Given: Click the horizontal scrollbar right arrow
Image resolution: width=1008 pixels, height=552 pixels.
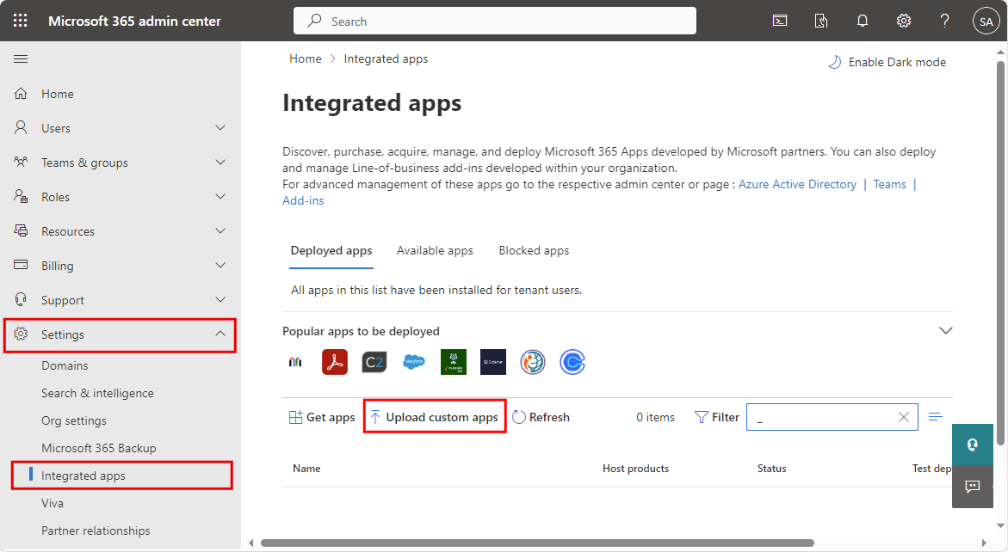Looking at the screenshot, I should 984,543.
